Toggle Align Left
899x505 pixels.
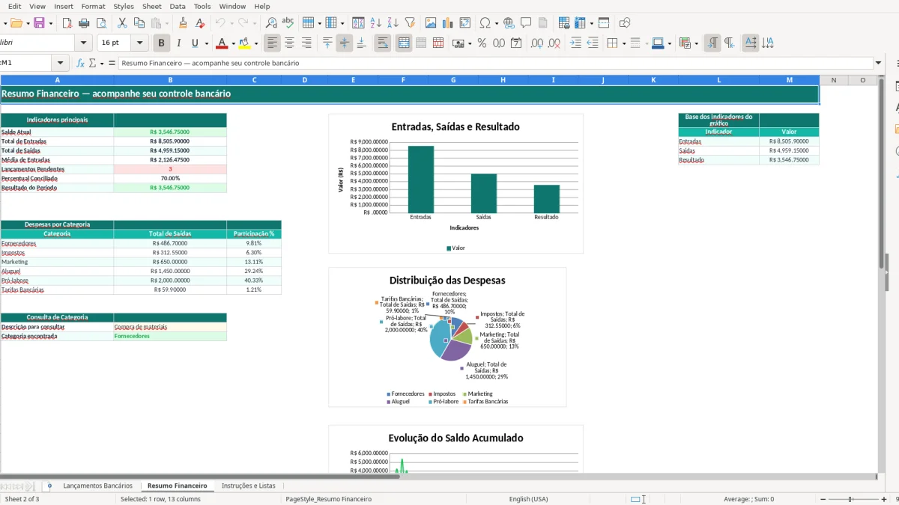pyautogui.click(x=273, y=43)
